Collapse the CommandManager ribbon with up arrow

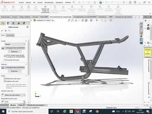150,14
